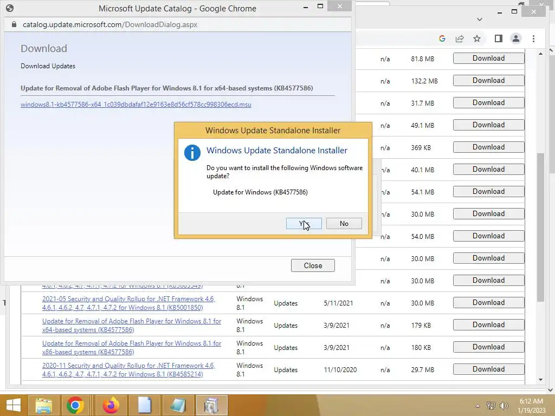Open the Windows Start button
Viewport: 555px width, 416px height.
point(14,405)
